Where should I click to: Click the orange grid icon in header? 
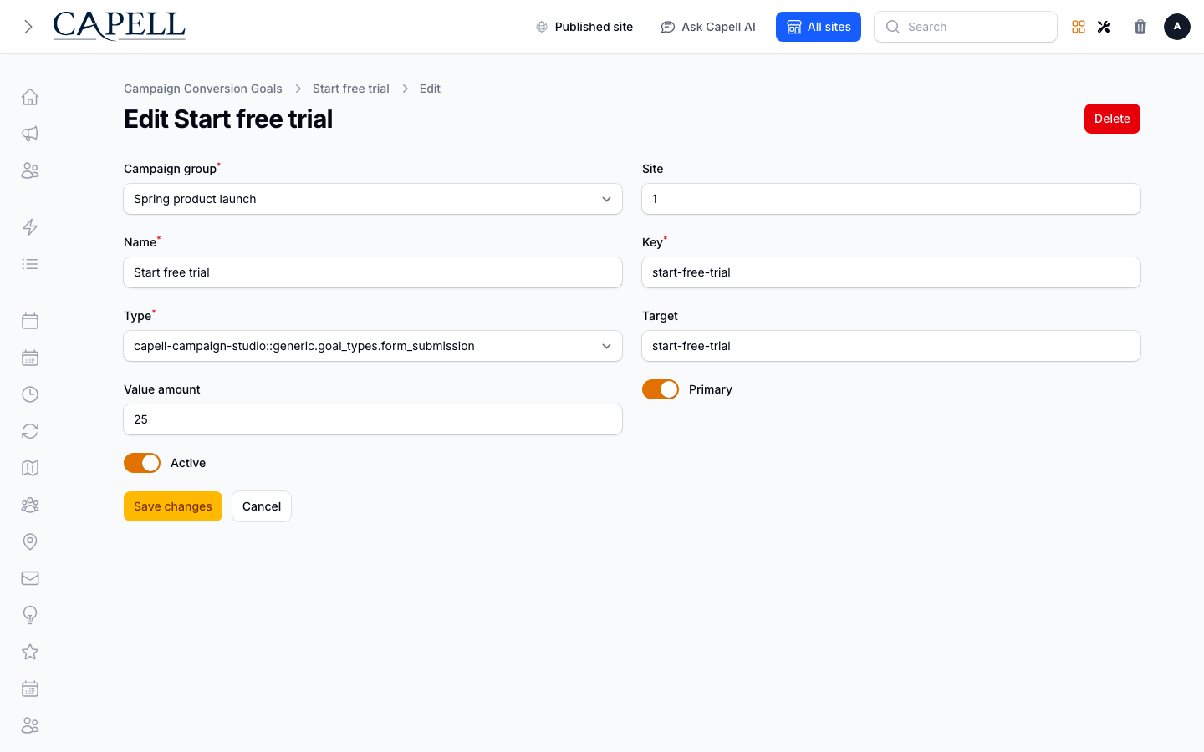click(x=1079, y=27)
